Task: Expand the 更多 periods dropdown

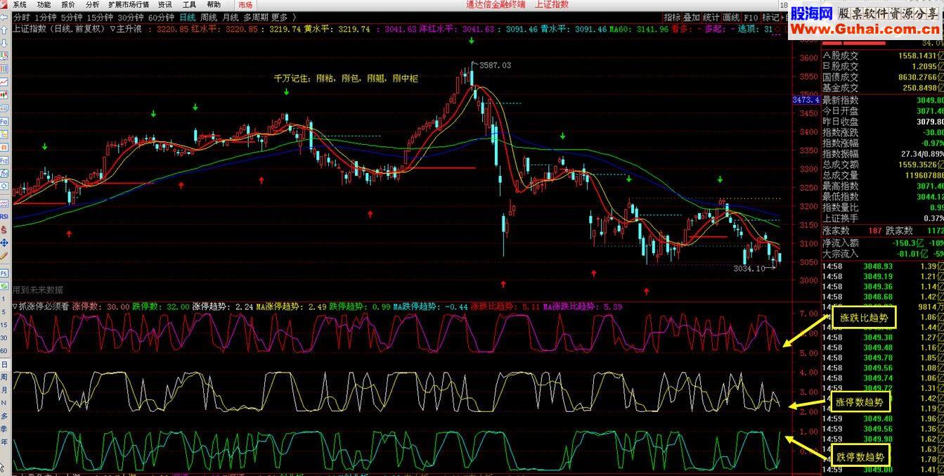Action: tap(279, 18)
